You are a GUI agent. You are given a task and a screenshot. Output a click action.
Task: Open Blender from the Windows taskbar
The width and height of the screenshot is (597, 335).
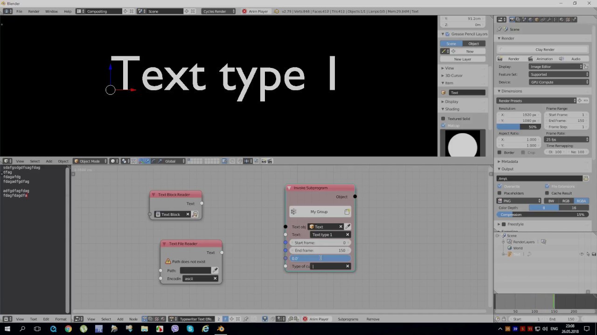click(221, 329)
